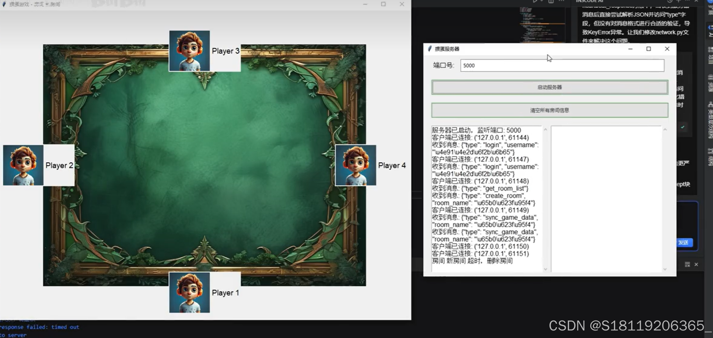Click Player 1's avatar at the bottom
The width and height of the screenshot is (713, 338).
[x=190, y=292]
